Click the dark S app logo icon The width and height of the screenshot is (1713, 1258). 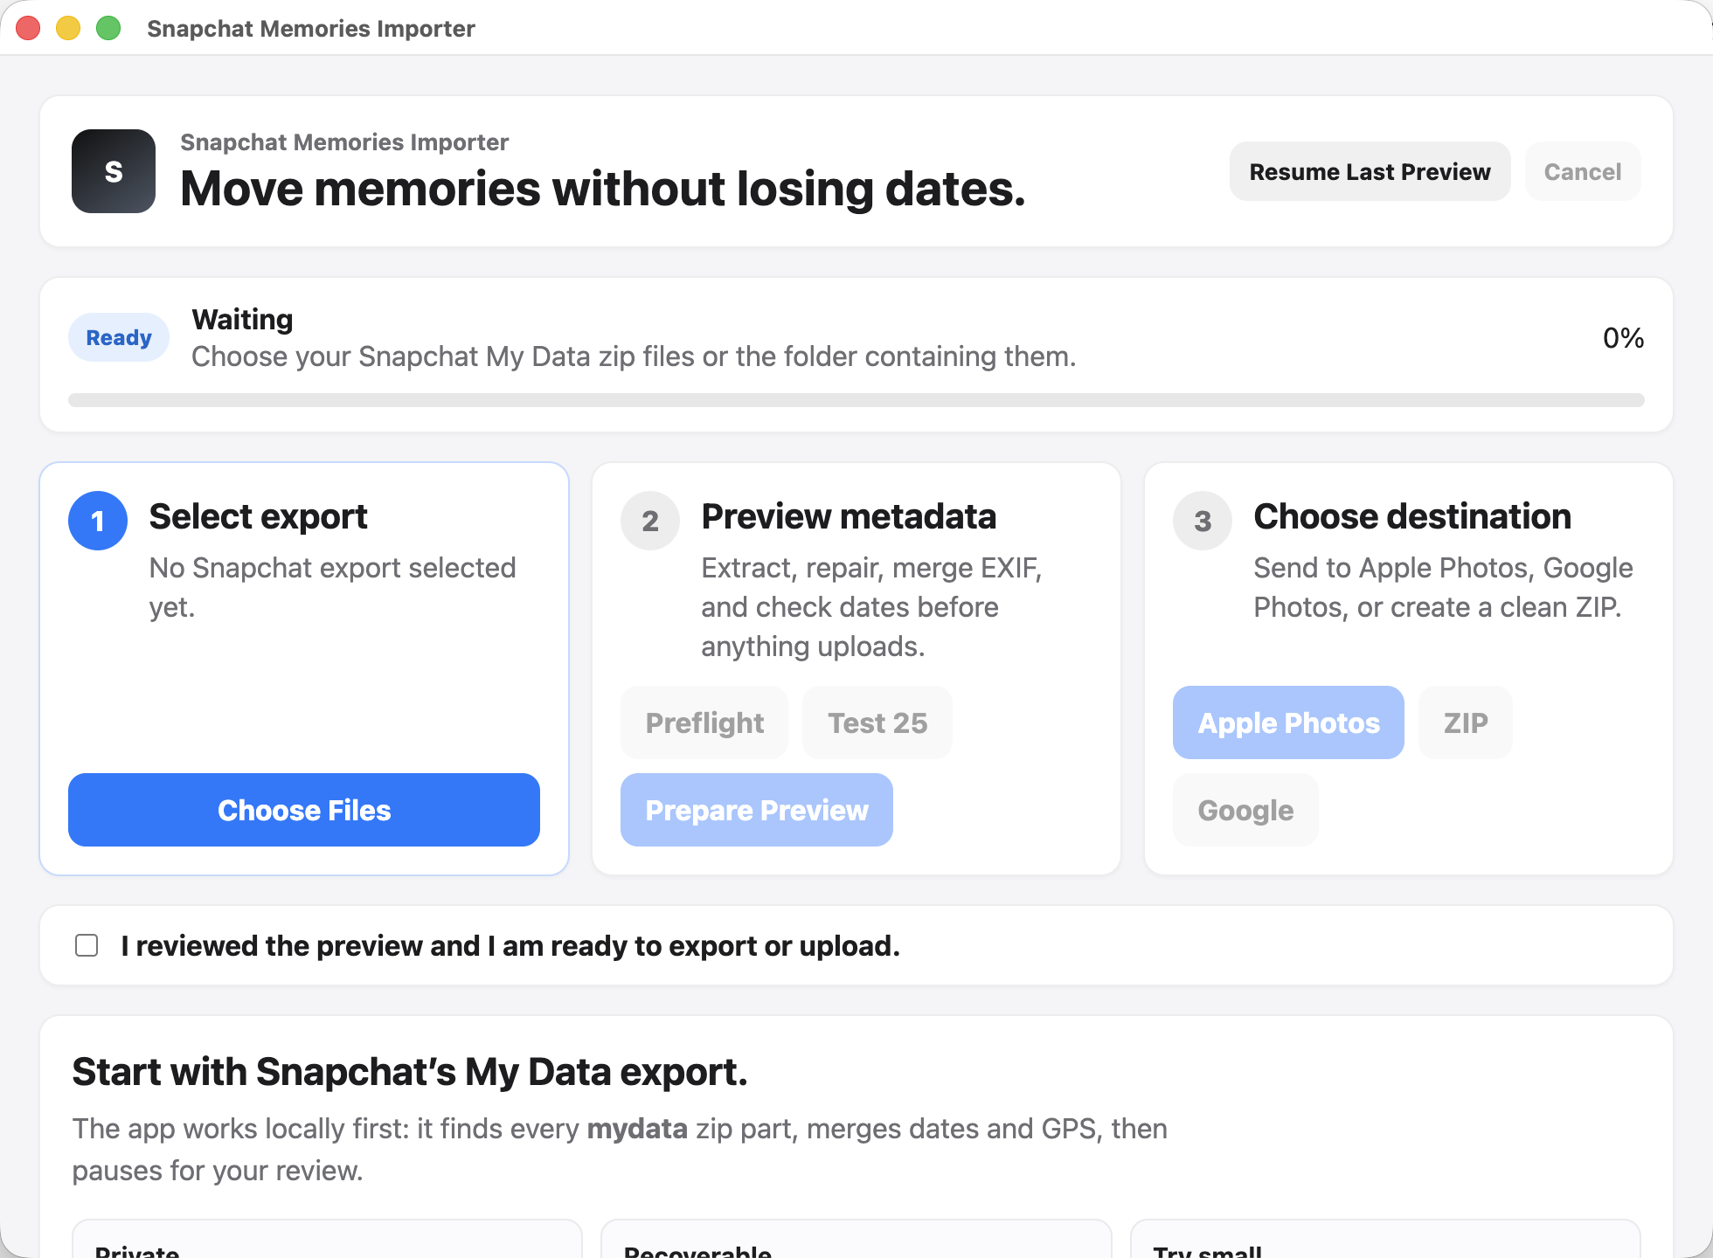click(x=114, y=171)
